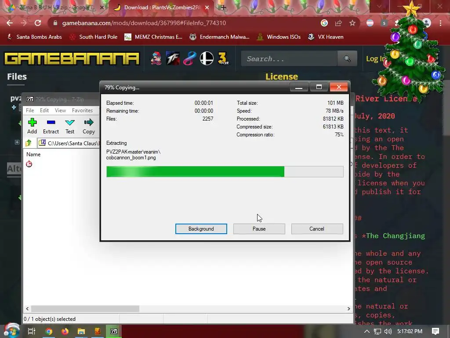Click the Background button in the copying dialog

click(201, 229)
